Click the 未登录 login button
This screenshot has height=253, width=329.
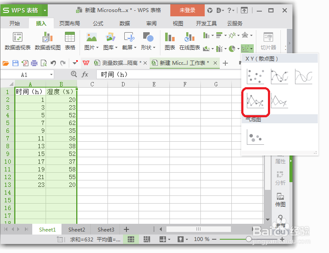pos(188,10)
